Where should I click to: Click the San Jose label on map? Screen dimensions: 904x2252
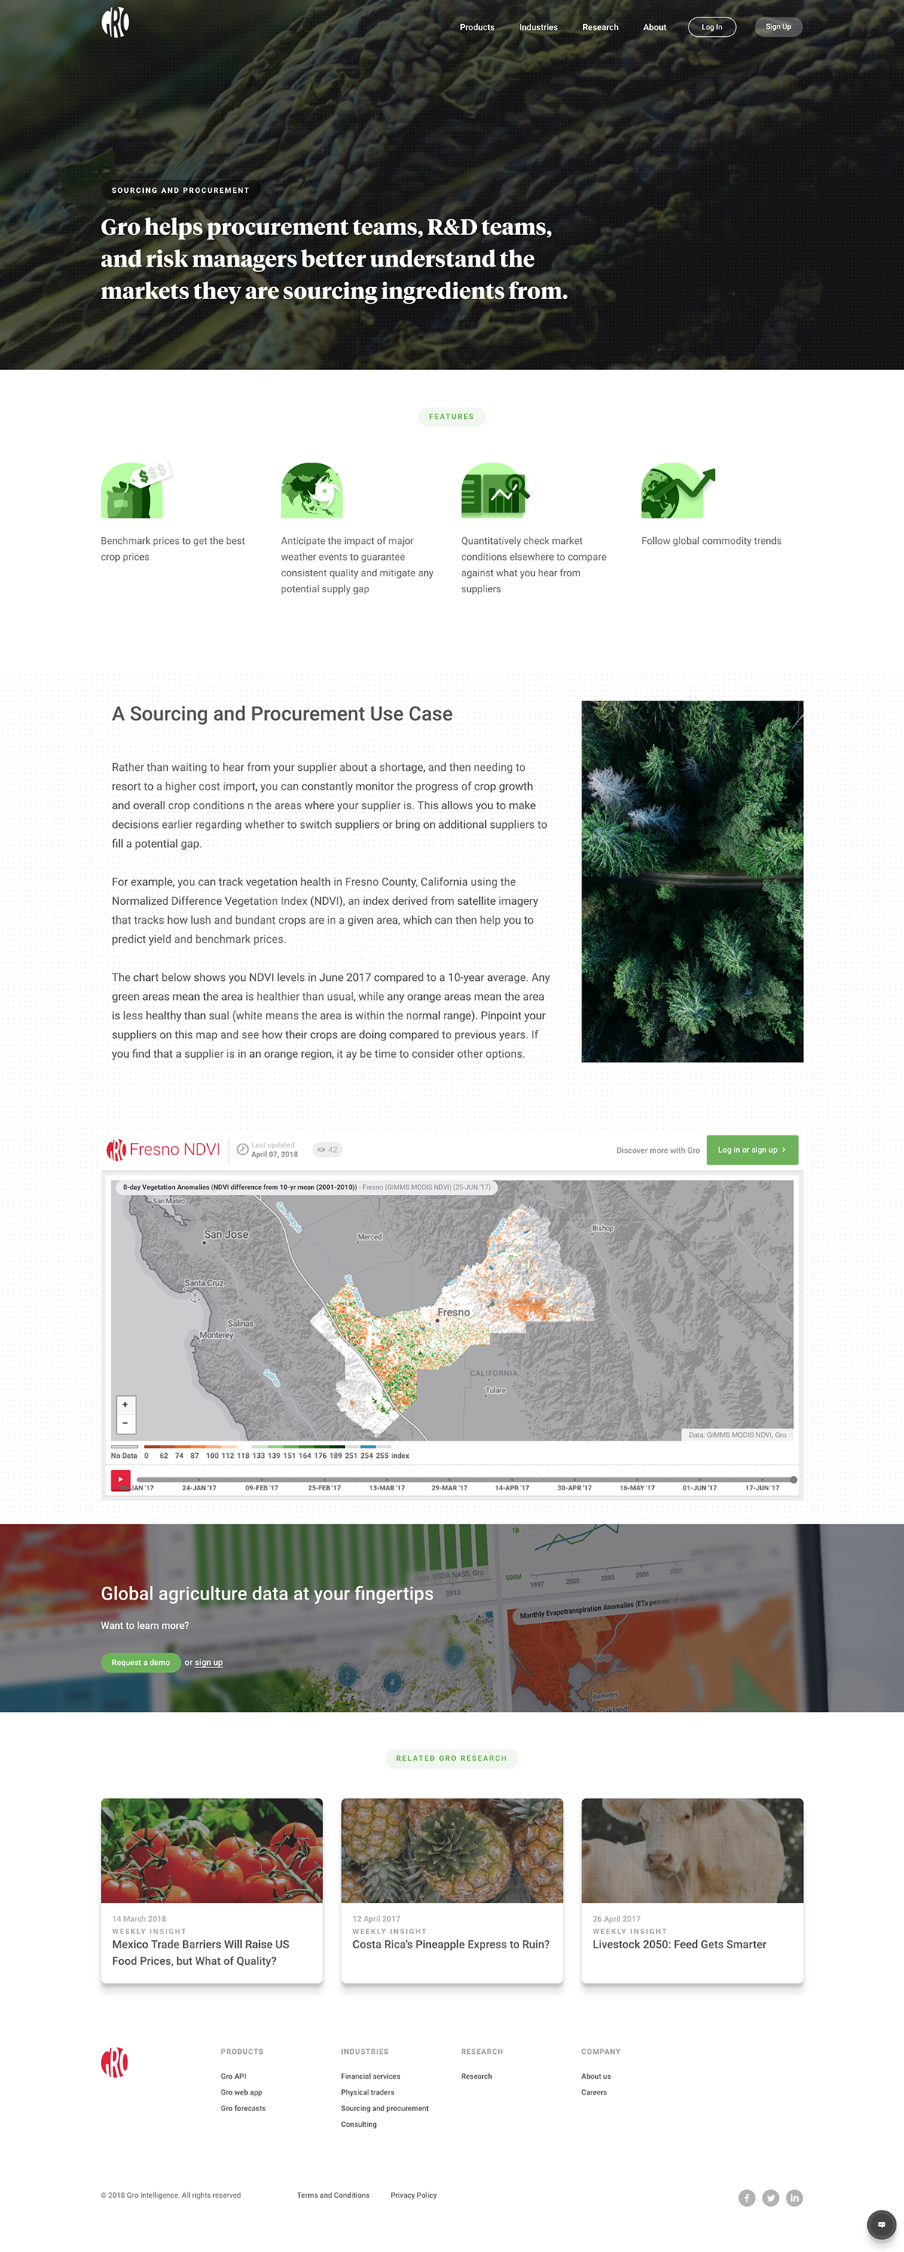coord(227,1234)
